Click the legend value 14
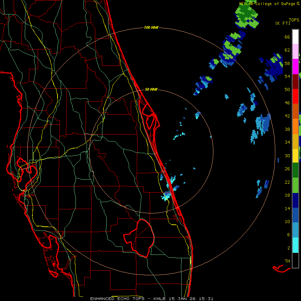 point(287,208)
